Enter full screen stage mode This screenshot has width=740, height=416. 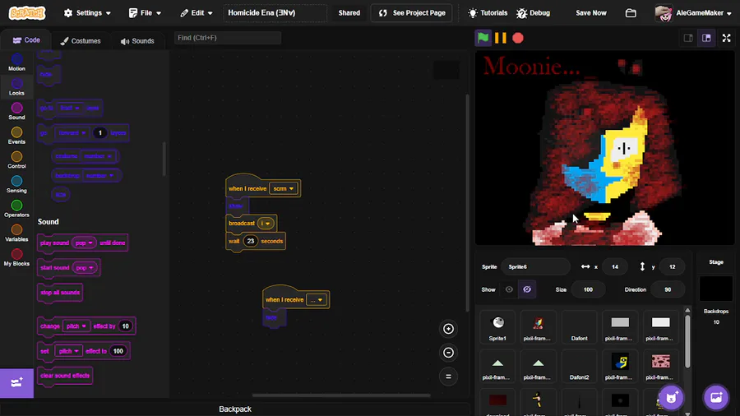point(726,38)
